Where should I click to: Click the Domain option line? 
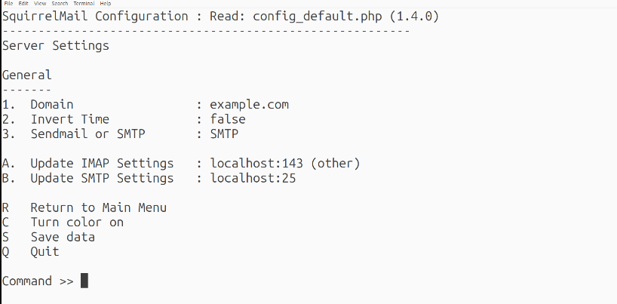[146, 105]
